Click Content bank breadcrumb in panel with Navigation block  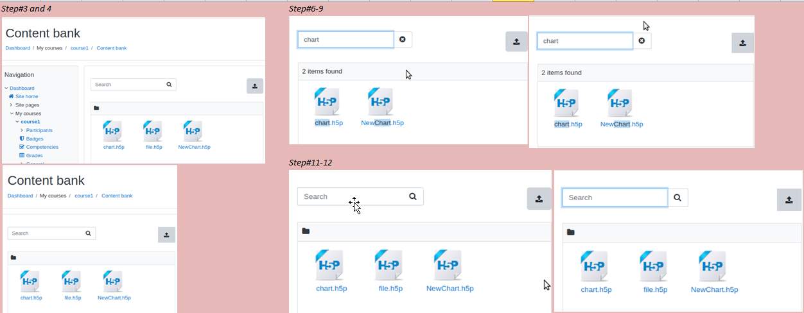[x=112, y=48]
